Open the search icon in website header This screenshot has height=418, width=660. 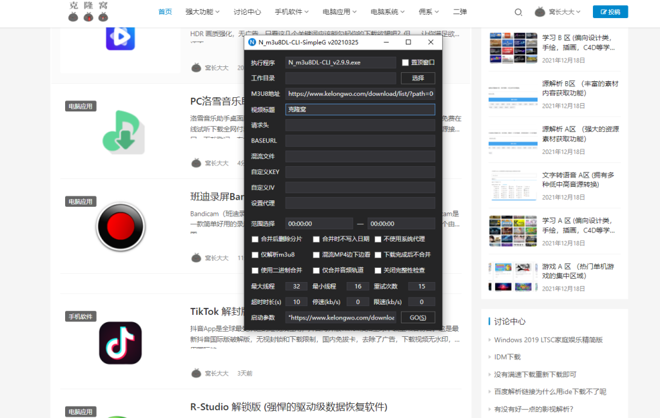click(518, 12)
